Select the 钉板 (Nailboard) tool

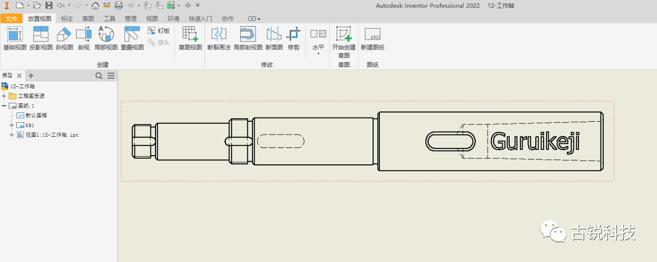[159, 31]
